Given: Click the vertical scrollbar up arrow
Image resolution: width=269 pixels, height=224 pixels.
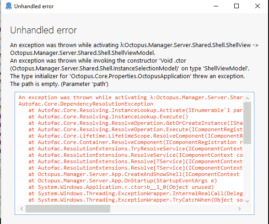Looking at the screenshot, I should click(x=247, y=98).
